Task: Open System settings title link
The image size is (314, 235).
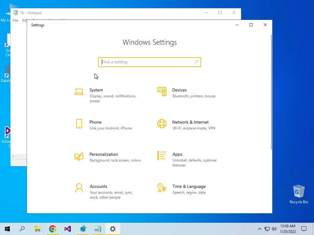Action: [x=96, y=90]
